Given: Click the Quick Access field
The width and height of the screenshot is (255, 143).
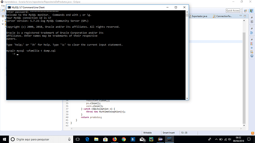Looking at the screenshot, I should click(233, 11).
